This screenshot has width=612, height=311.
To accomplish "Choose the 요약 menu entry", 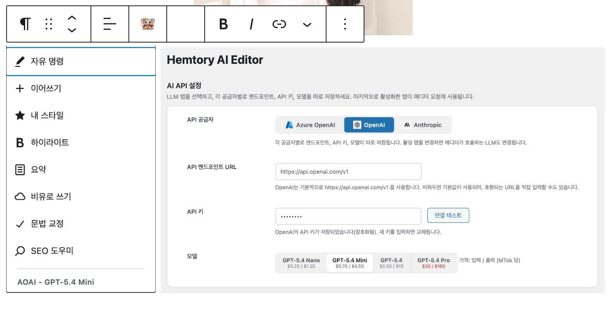I will (x=81, y=169).
